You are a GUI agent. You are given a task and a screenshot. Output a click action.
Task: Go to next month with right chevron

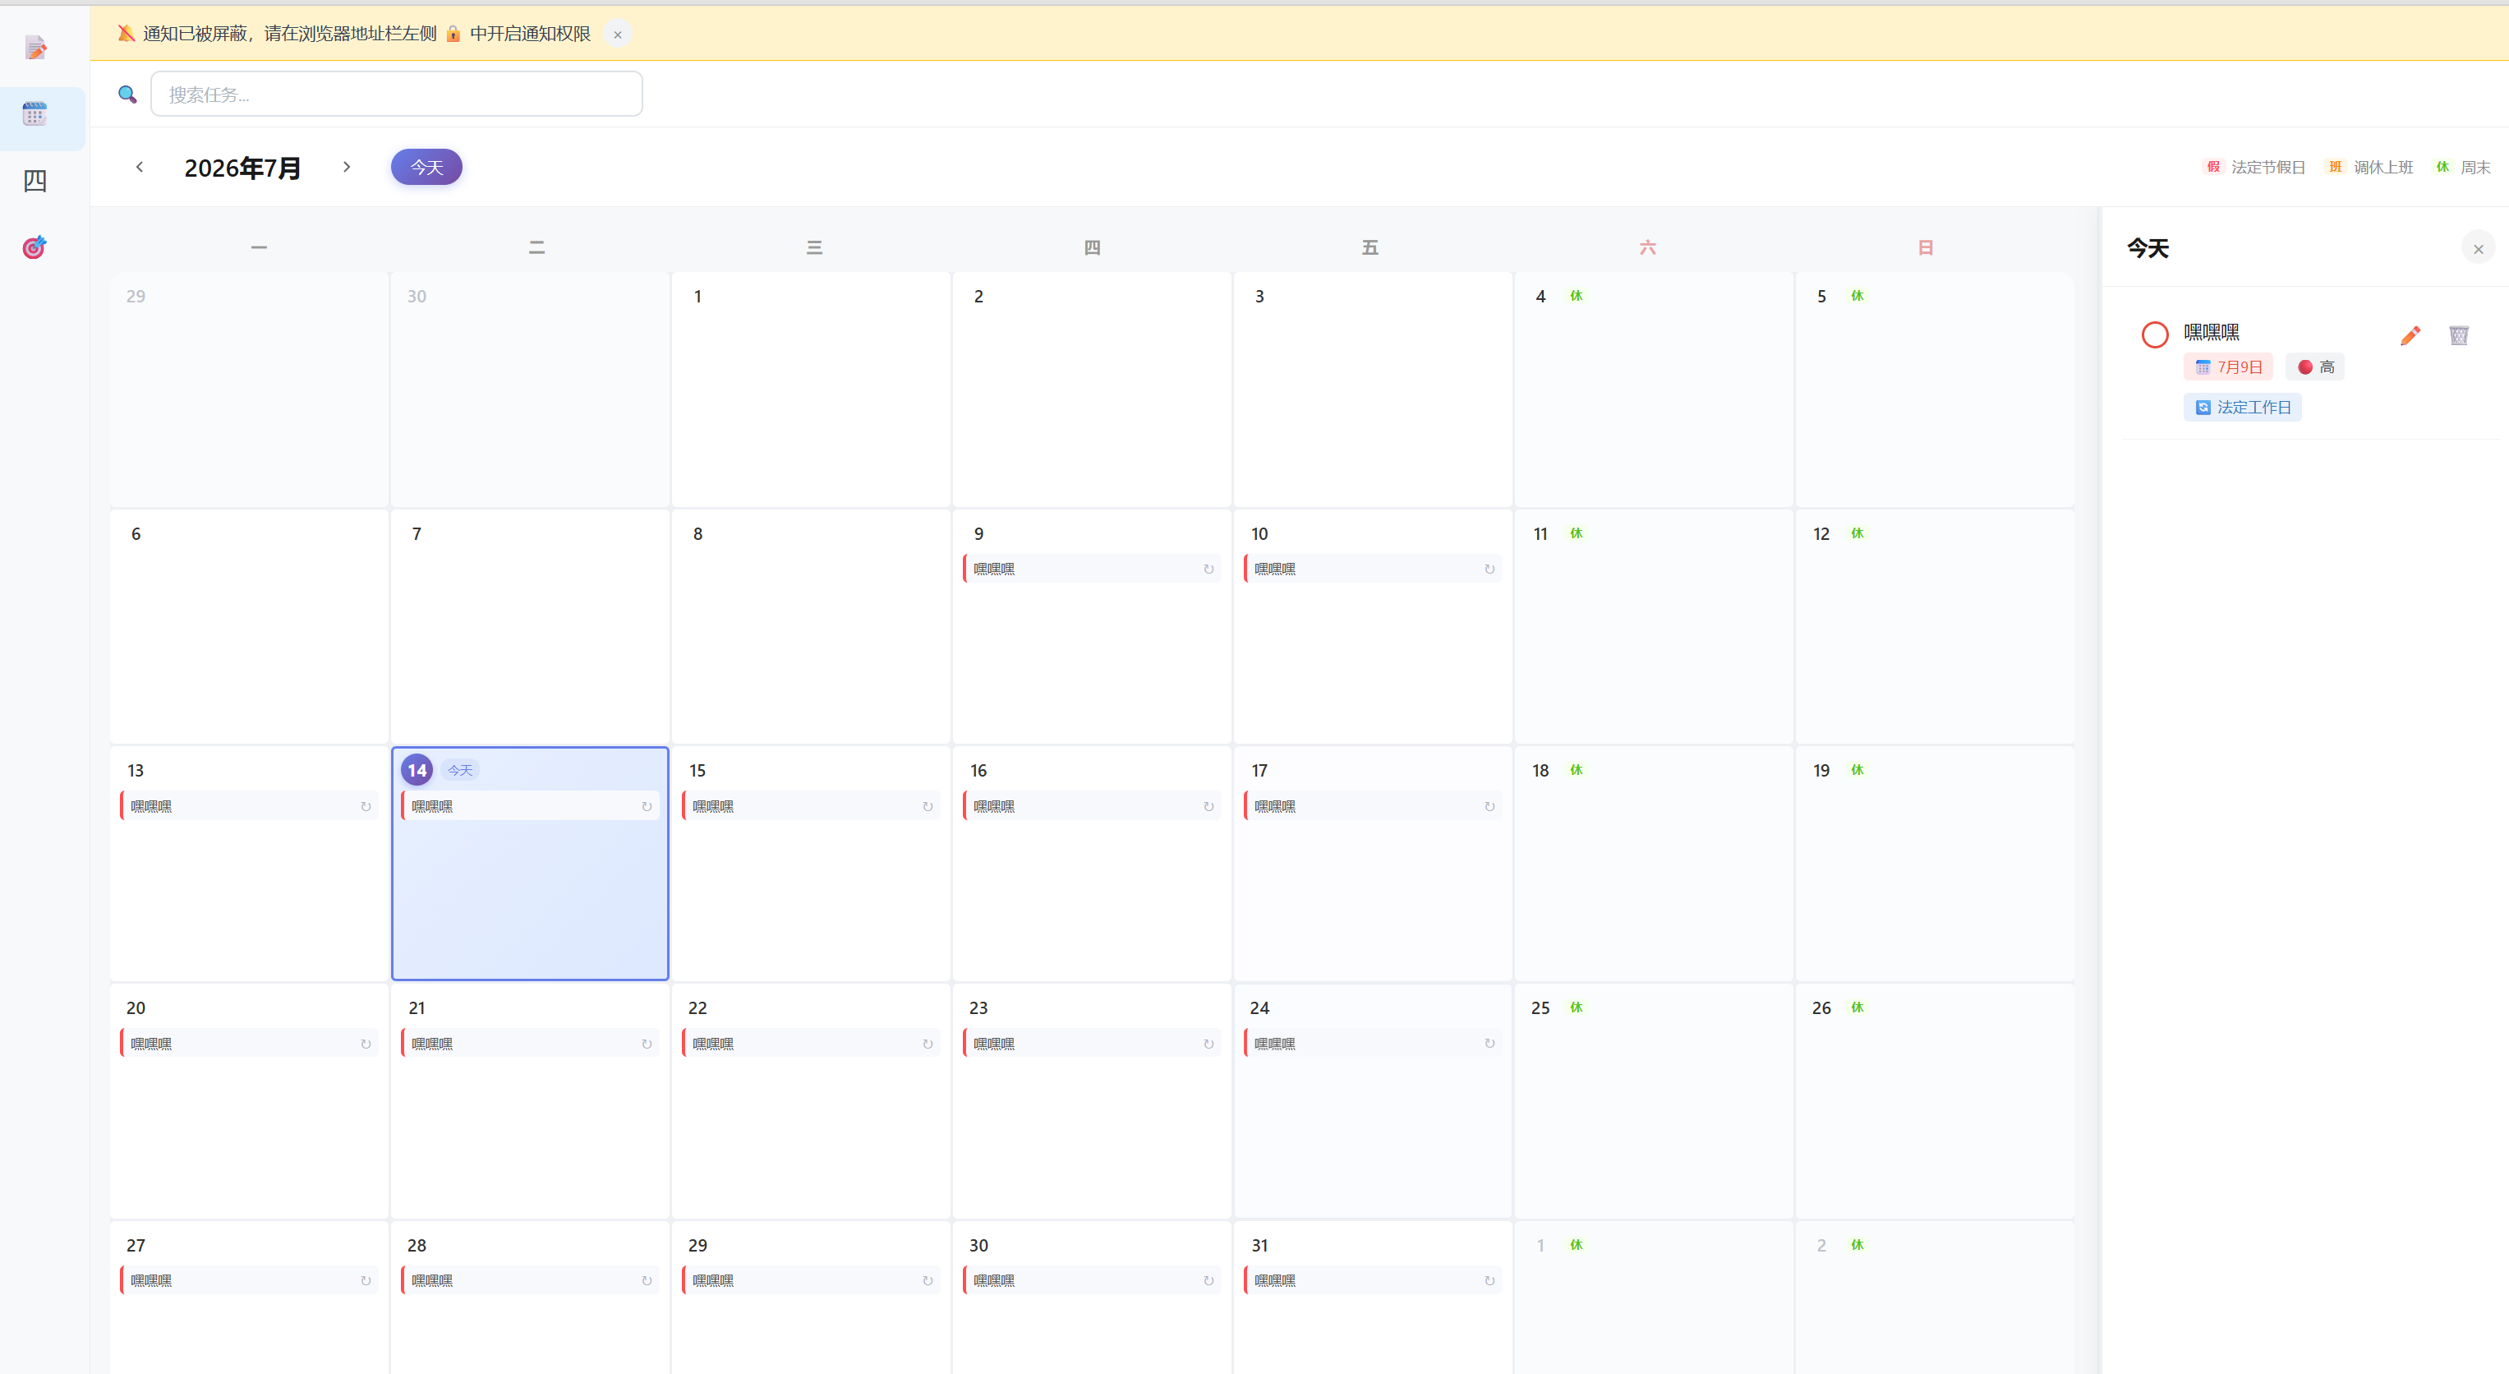point(347,167)
